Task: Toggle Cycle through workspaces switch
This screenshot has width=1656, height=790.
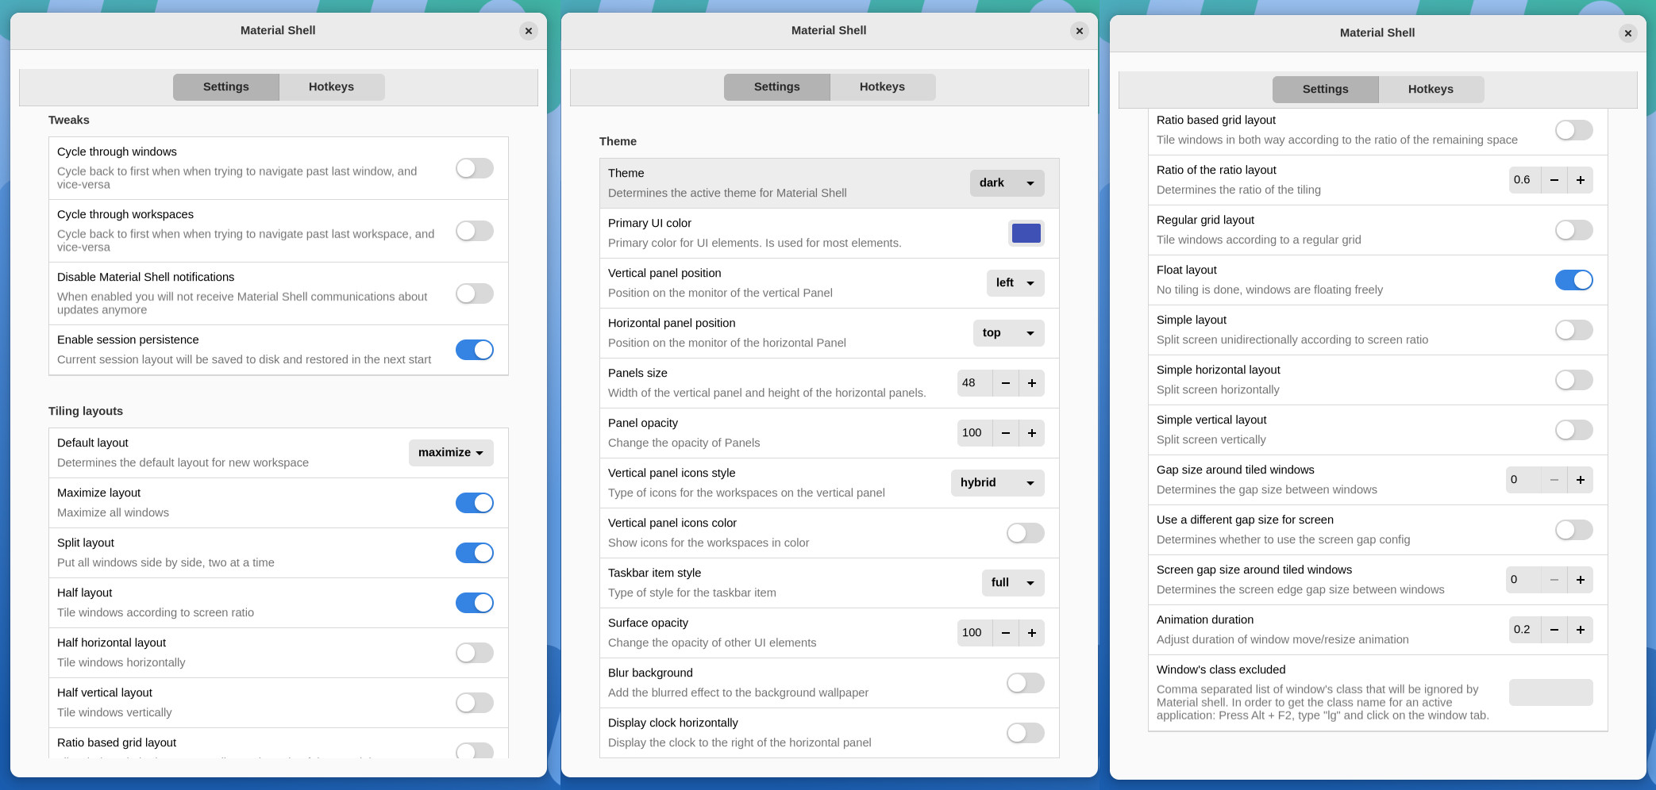Action: click(475, 231)
